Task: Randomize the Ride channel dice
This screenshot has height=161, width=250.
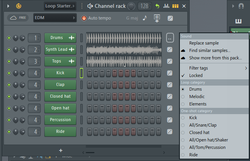Action: (x=170, y=132)
